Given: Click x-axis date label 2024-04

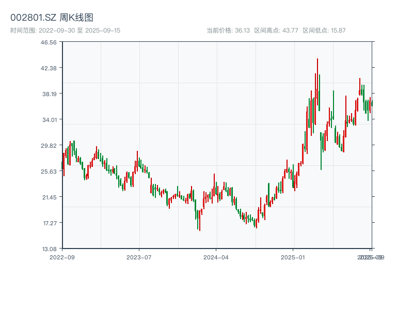Looking at the screenshot, I should tap(216, 257).
